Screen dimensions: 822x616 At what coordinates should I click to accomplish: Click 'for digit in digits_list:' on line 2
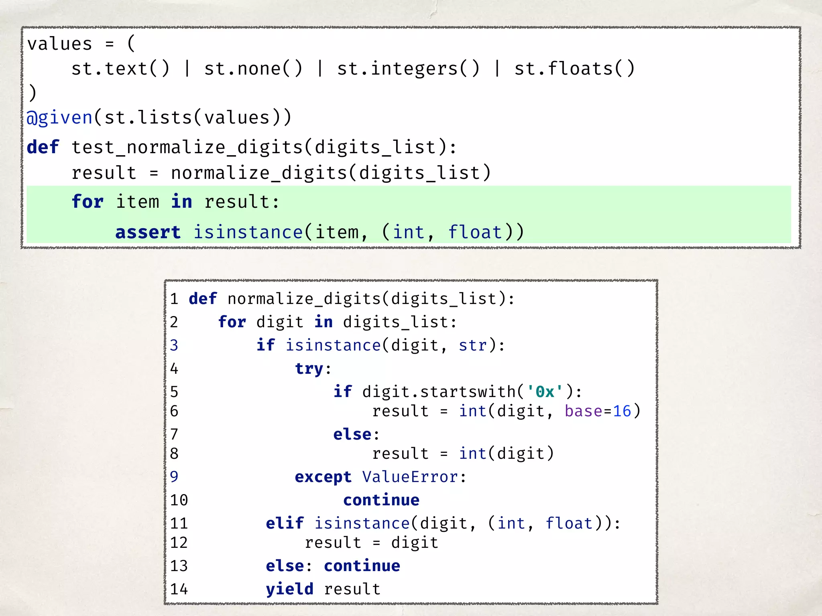click(338, 322)
